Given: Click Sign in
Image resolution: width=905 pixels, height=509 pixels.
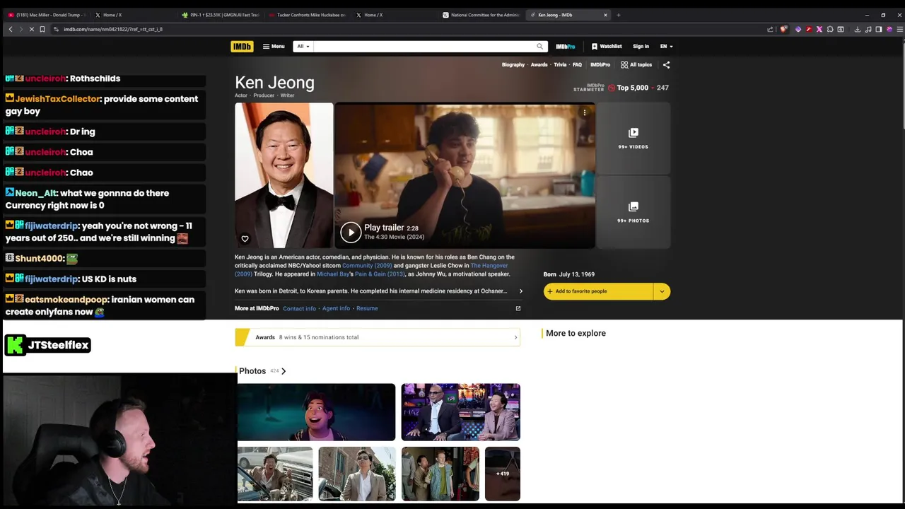Looking at the screenshot, I should coord(641,47).
